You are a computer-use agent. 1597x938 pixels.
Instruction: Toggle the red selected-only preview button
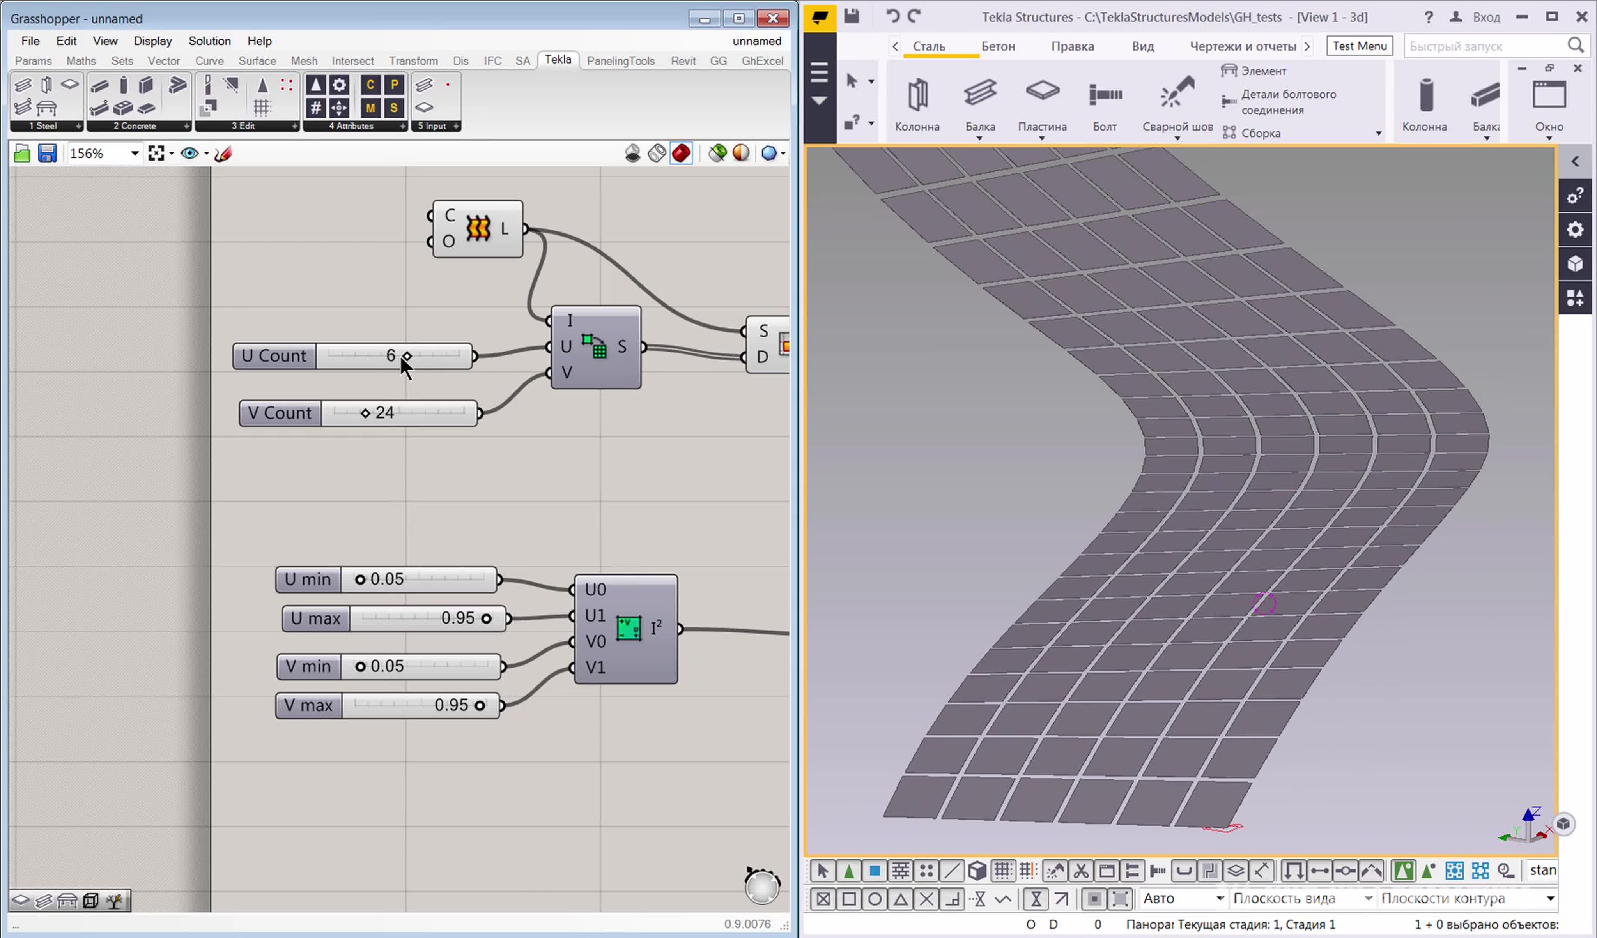coord(681,153)
